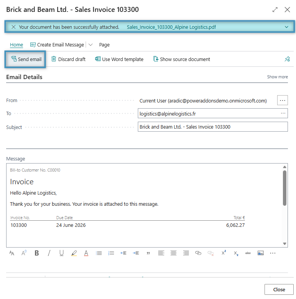Click due date 24 June 2026
Image resolution: width=296 pixels, height=299 pixels.
[x=71, y=225]
